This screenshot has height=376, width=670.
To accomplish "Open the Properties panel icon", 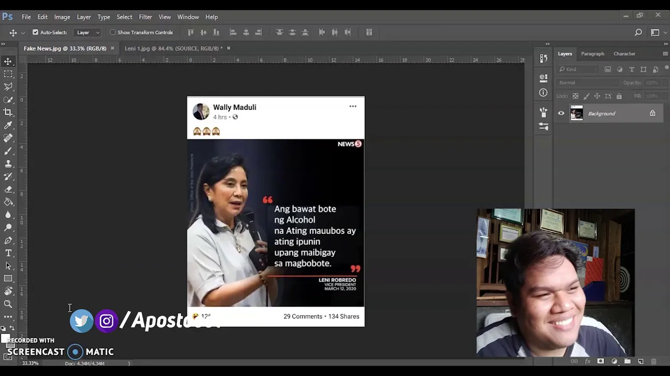I will [x=543, y=78].
